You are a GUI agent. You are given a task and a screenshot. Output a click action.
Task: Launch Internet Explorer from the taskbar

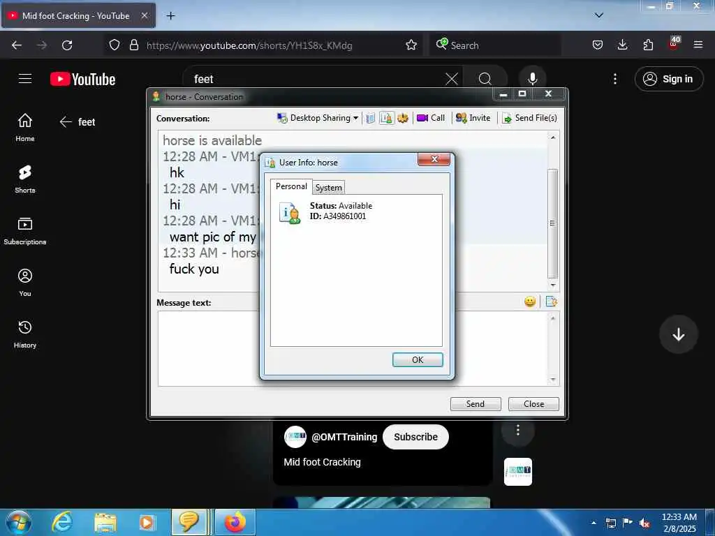point(62,522)
